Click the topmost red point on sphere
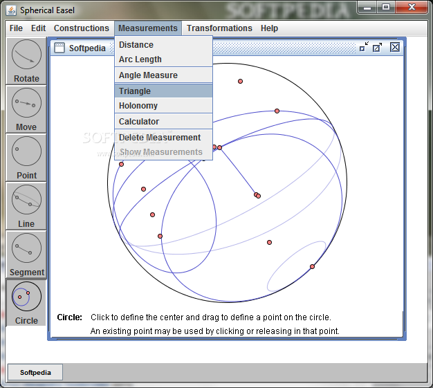The width and height of the screenshot is (433, 388). [x=240, y=81]
